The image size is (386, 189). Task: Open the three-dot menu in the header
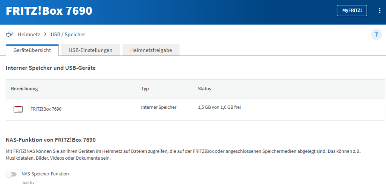coord(380,11)
